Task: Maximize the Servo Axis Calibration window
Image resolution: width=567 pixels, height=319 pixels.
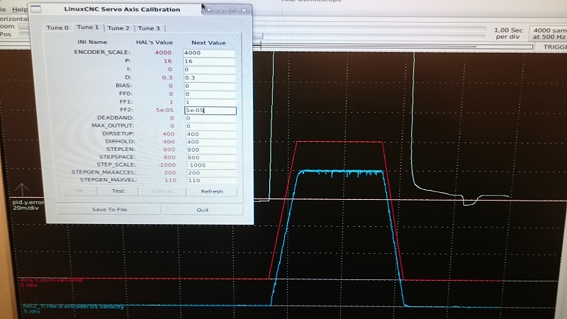Action: click(232, 11)
